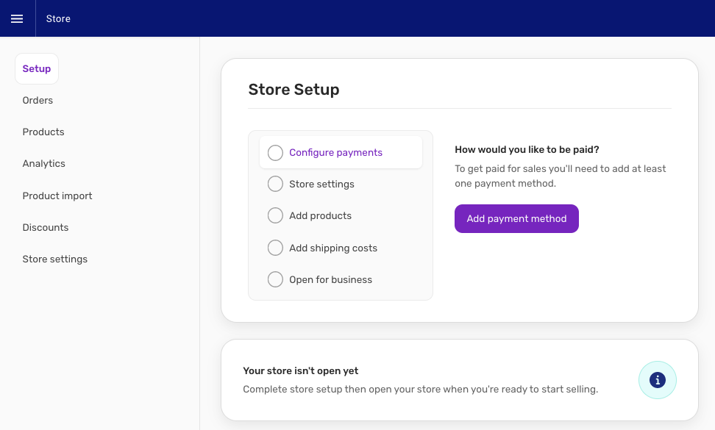Screen dimensions: 715x430
Task: Open Product import page
Action: [x=57, y=196]
